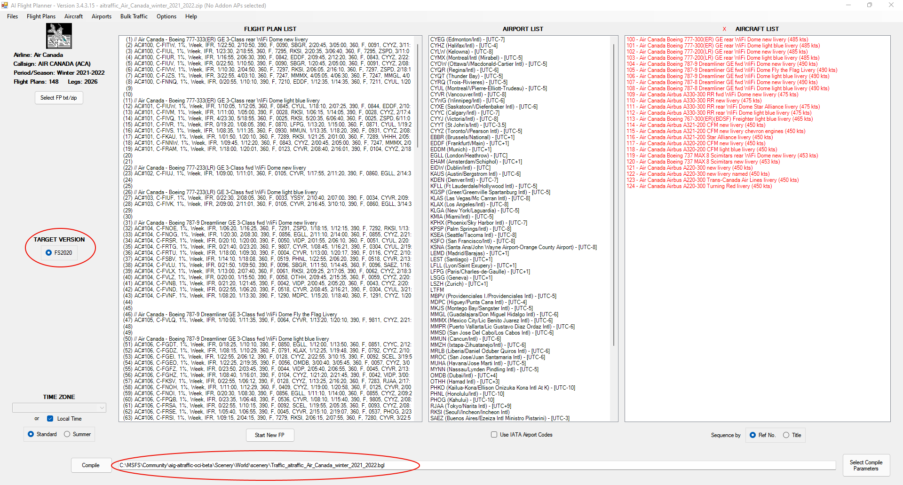Open the Aircraft menu
Screen dimensions: 903x485
(x=73, y=16)
